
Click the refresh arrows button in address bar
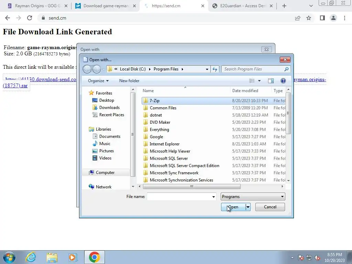pyautogui.click(x=215, y=69)
